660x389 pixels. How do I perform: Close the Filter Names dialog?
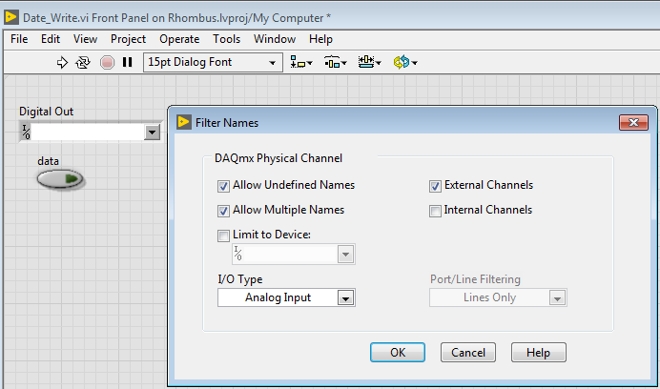(633, 122)
